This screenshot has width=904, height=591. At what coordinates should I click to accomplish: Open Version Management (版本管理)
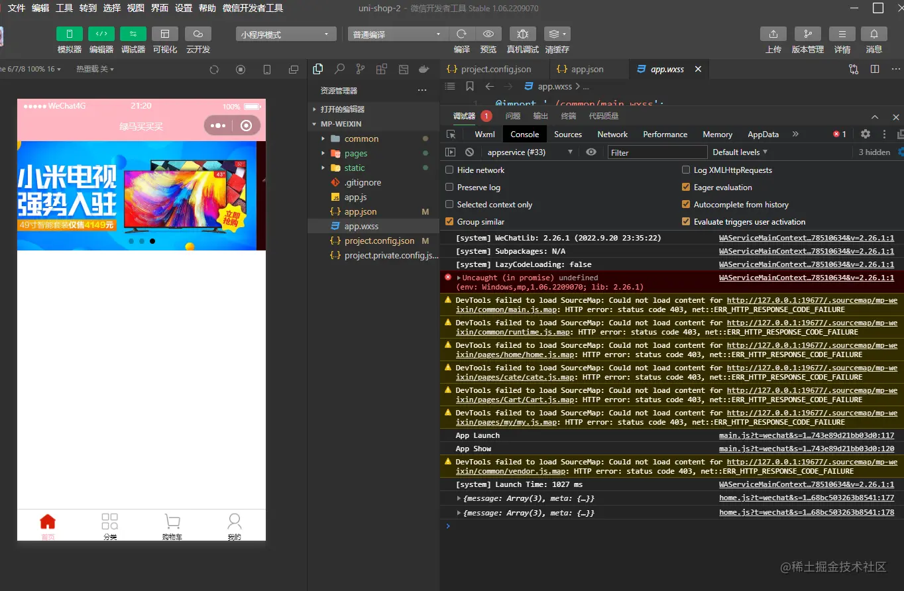tap(808, 34)
